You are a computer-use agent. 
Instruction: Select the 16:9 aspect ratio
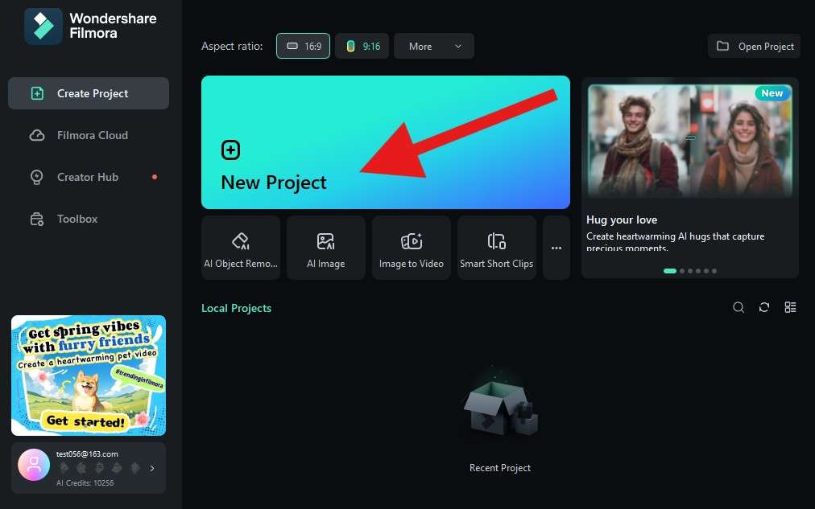[x=303, y=46]
